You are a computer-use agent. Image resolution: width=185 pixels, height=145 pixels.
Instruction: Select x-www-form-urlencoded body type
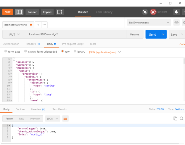click(x=25, y=51)
